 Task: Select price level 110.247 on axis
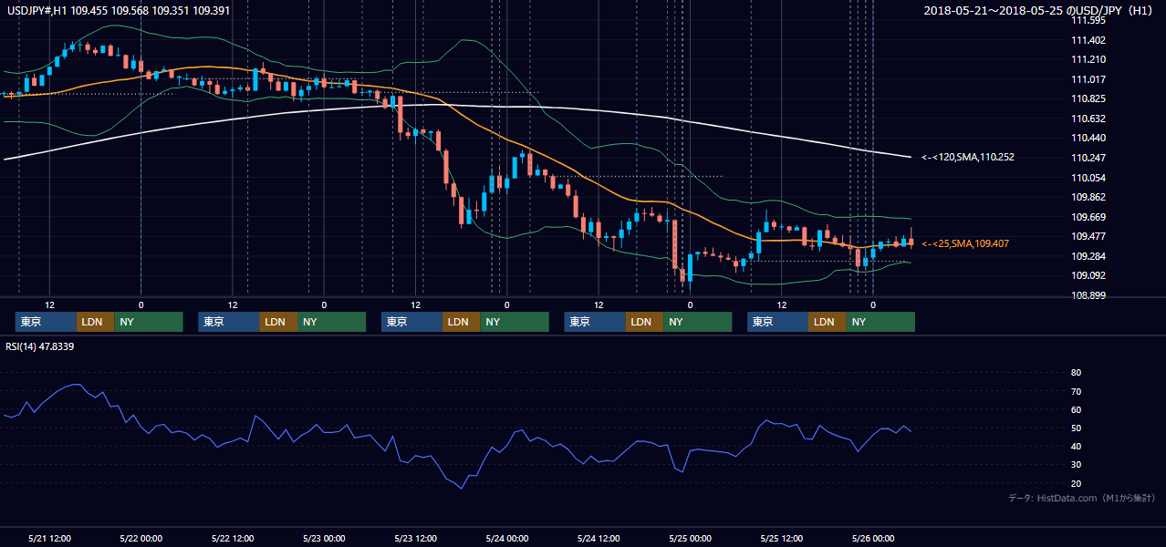[1088, 158]
